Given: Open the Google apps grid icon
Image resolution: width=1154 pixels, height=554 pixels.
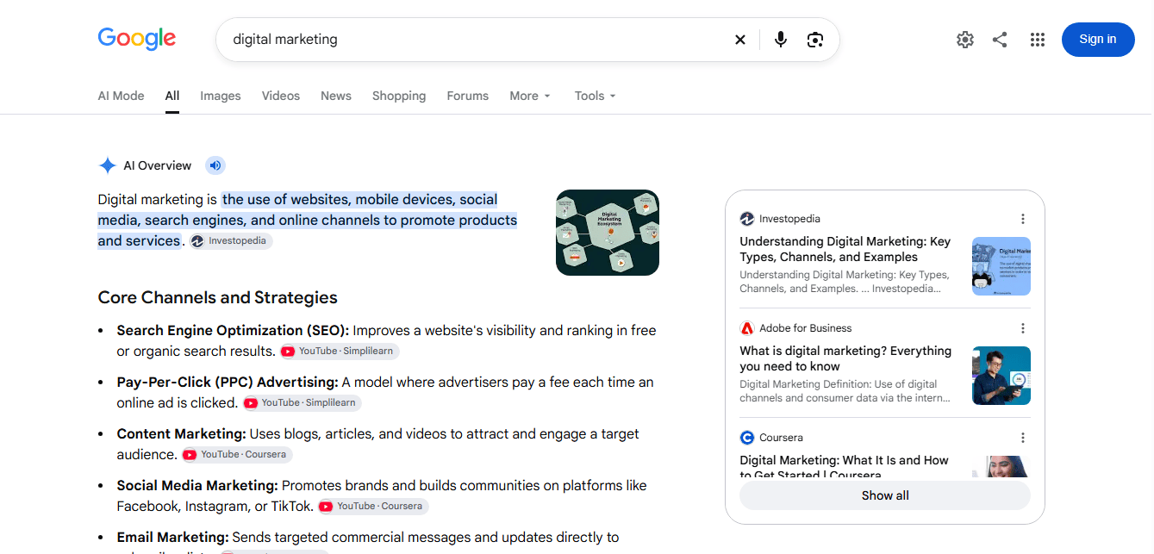Looking at the screenshot, I should point(1038,40).
